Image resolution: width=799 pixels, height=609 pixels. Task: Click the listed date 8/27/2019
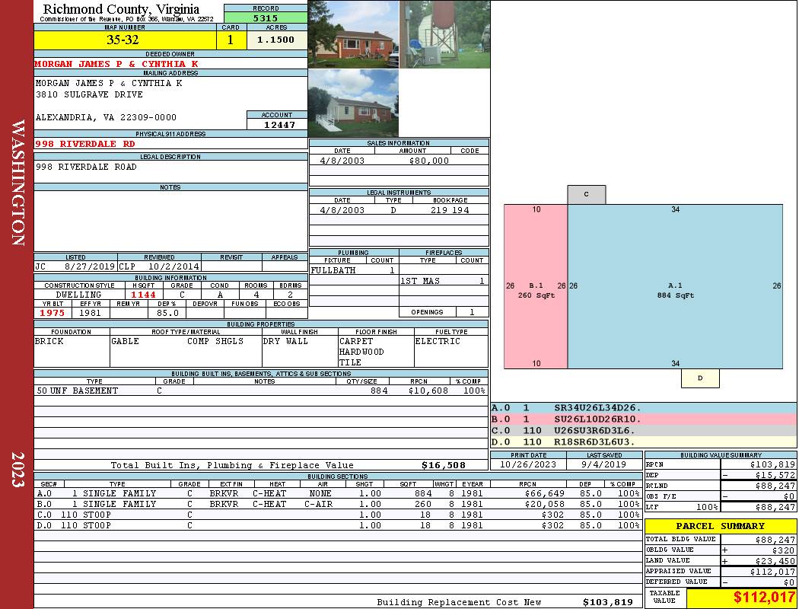[x=90, y=266]
